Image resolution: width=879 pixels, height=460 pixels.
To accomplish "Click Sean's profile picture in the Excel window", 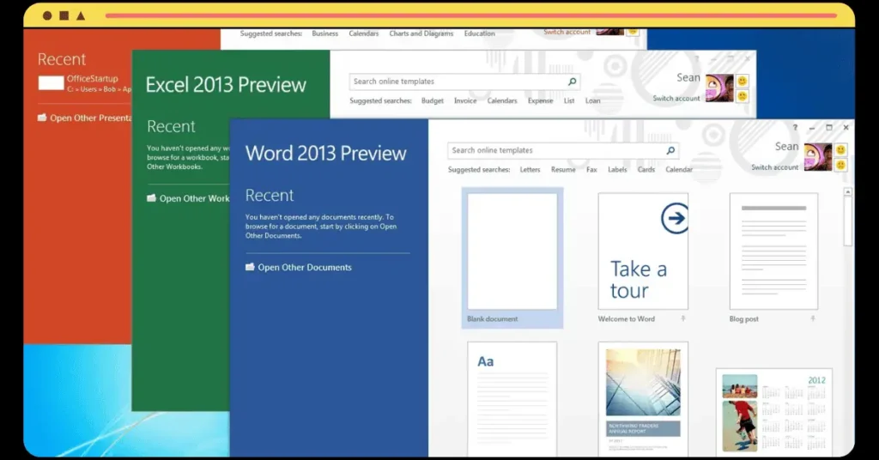I will (719, 88).
